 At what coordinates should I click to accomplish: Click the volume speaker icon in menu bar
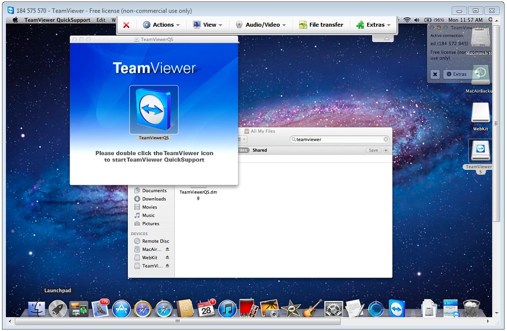417,20
